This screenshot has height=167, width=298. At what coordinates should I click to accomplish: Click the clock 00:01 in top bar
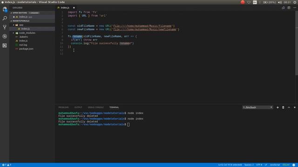click(x=287, y=2)
